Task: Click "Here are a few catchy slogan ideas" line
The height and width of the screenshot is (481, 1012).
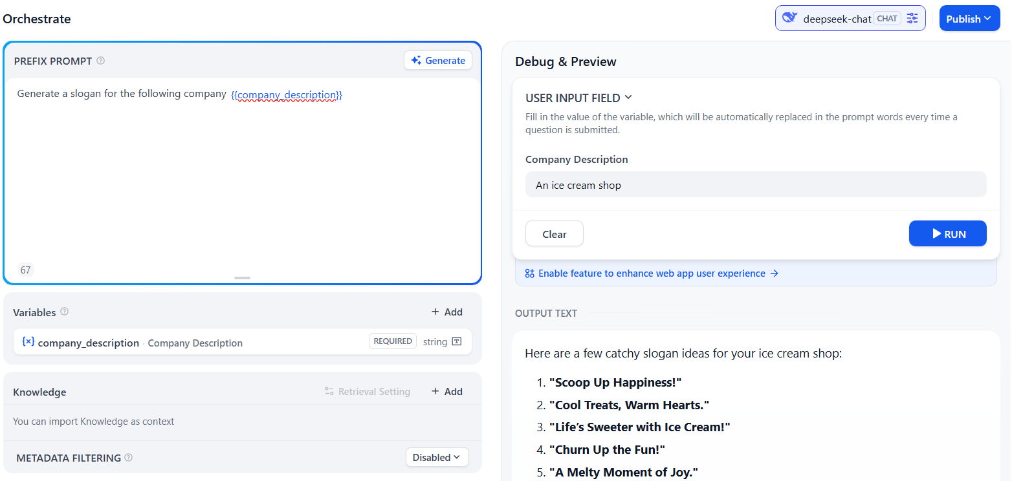Action: pyautogui.click(x=683, y=354)
